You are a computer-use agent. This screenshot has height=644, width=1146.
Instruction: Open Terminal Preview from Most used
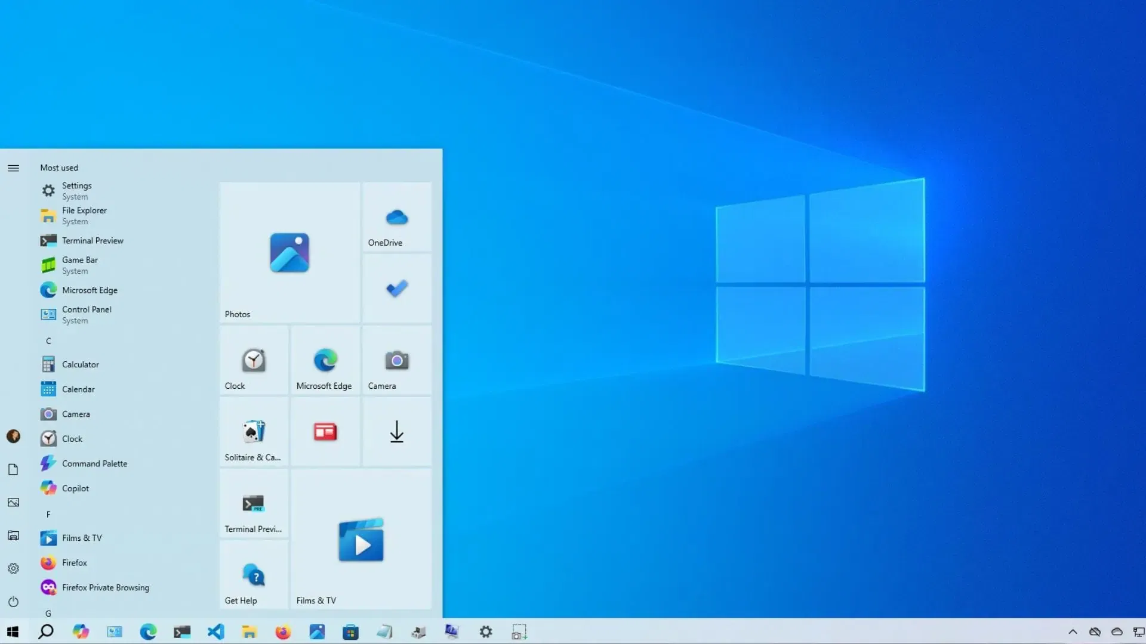coord(93,240)
